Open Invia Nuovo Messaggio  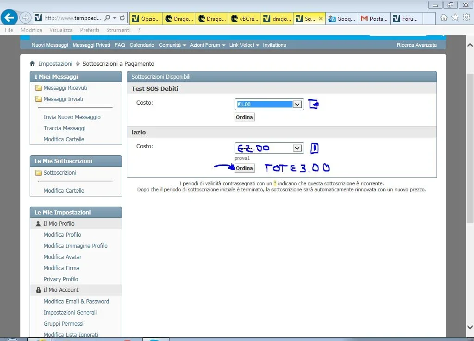[x=72, y=117]
